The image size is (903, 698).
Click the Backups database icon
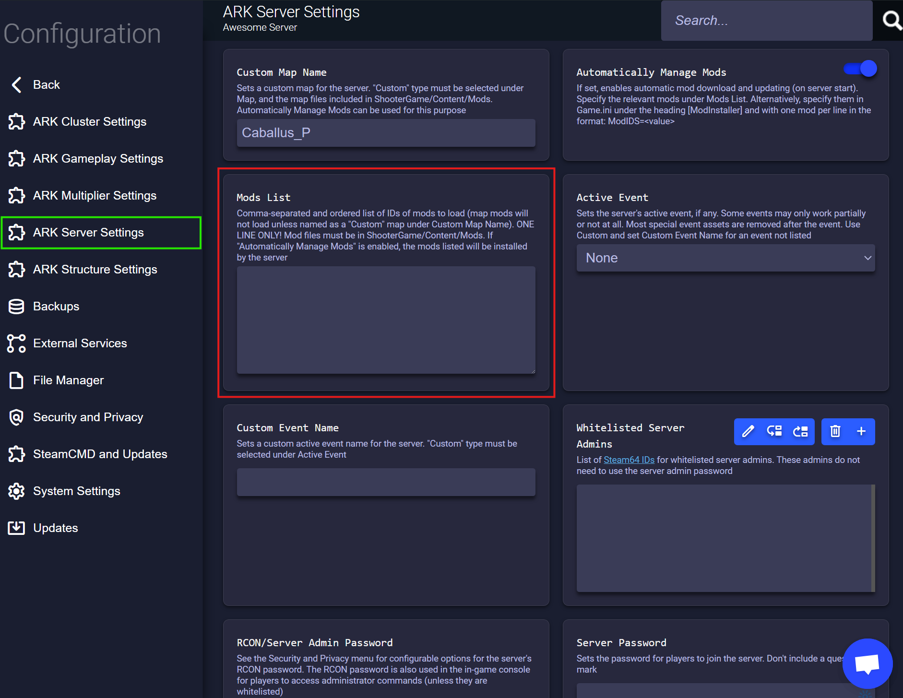click(x=16, y=306)
